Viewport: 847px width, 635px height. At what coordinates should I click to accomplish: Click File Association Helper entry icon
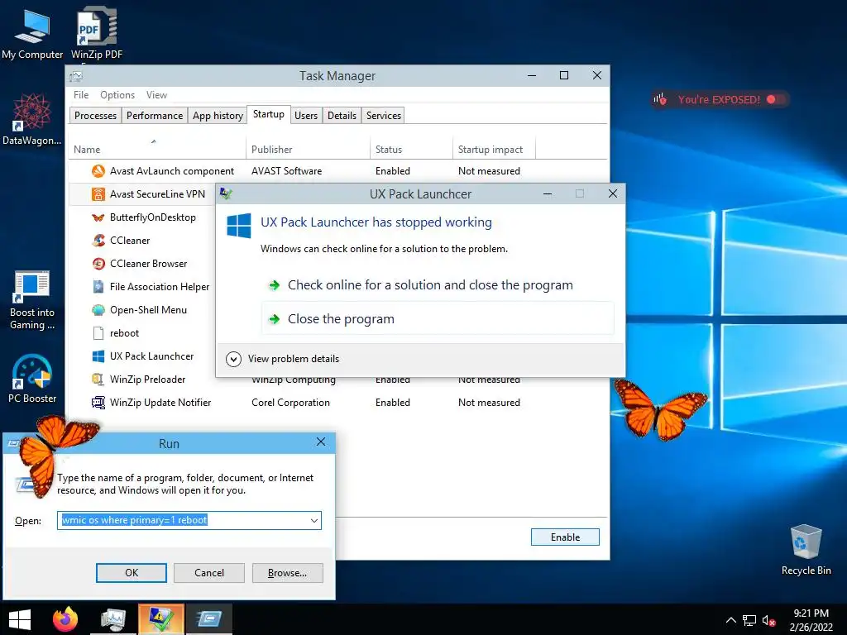[x=98, y=287]
